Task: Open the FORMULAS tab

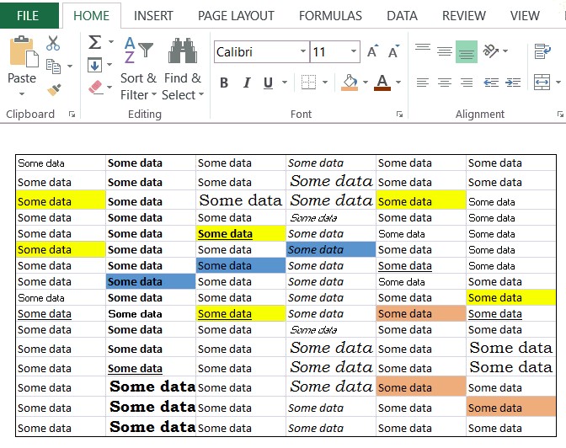Action: pos(330,15)
